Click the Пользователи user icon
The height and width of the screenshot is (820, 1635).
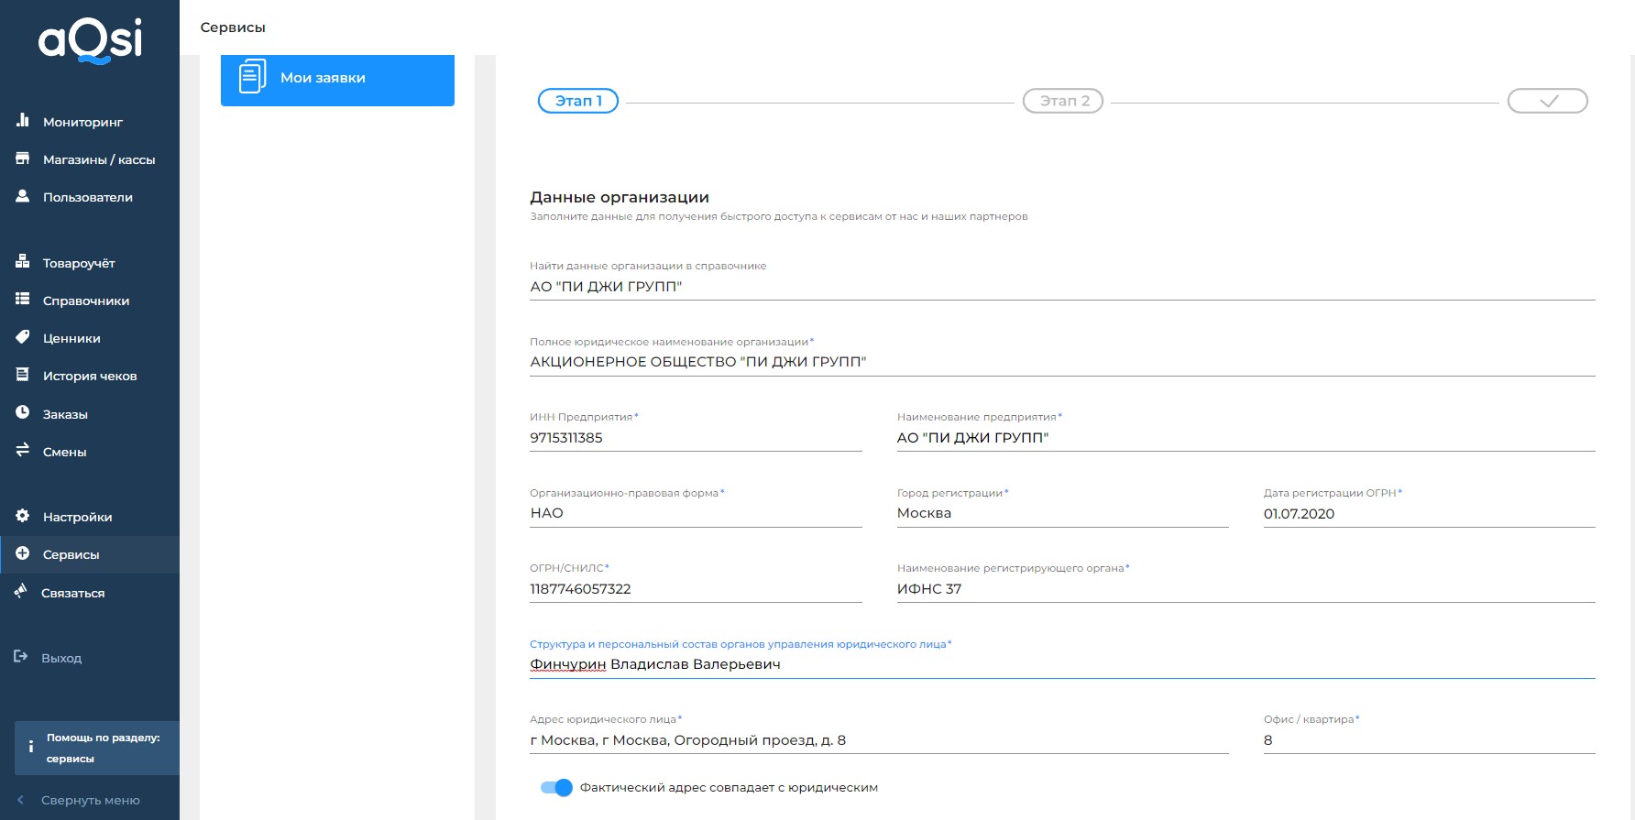(x=23, y=196)
